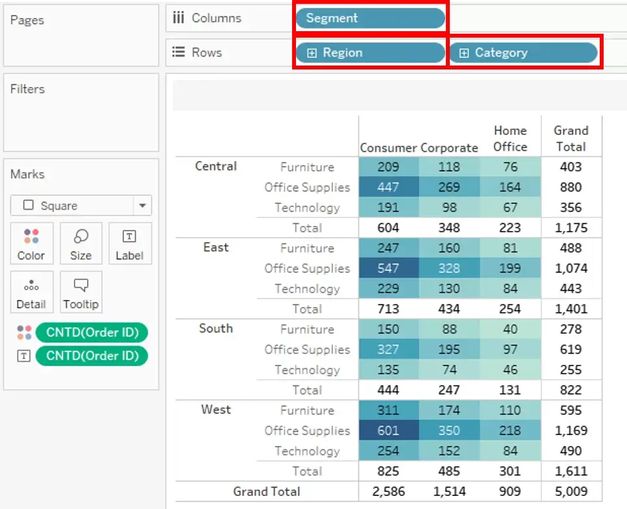The image size is (627, 509).
Task: Open the Tooltip marks card
Action: 80,292
